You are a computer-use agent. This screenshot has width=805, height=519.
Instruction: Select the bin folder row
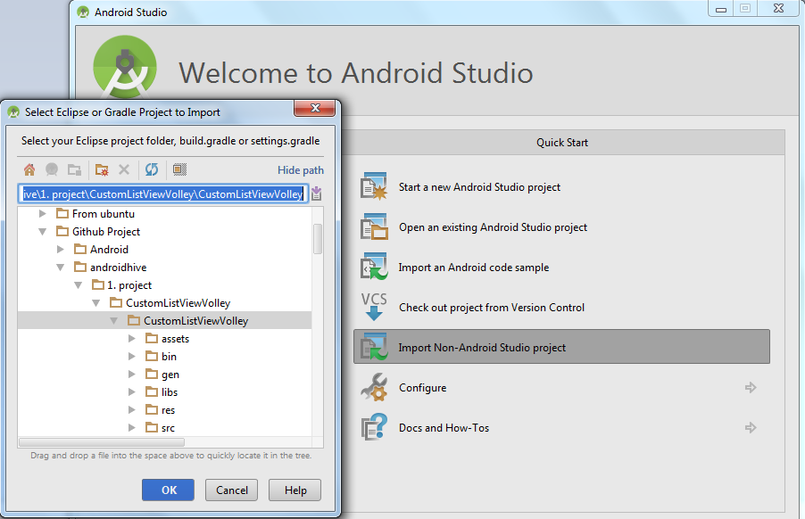(x=165, y=357)
